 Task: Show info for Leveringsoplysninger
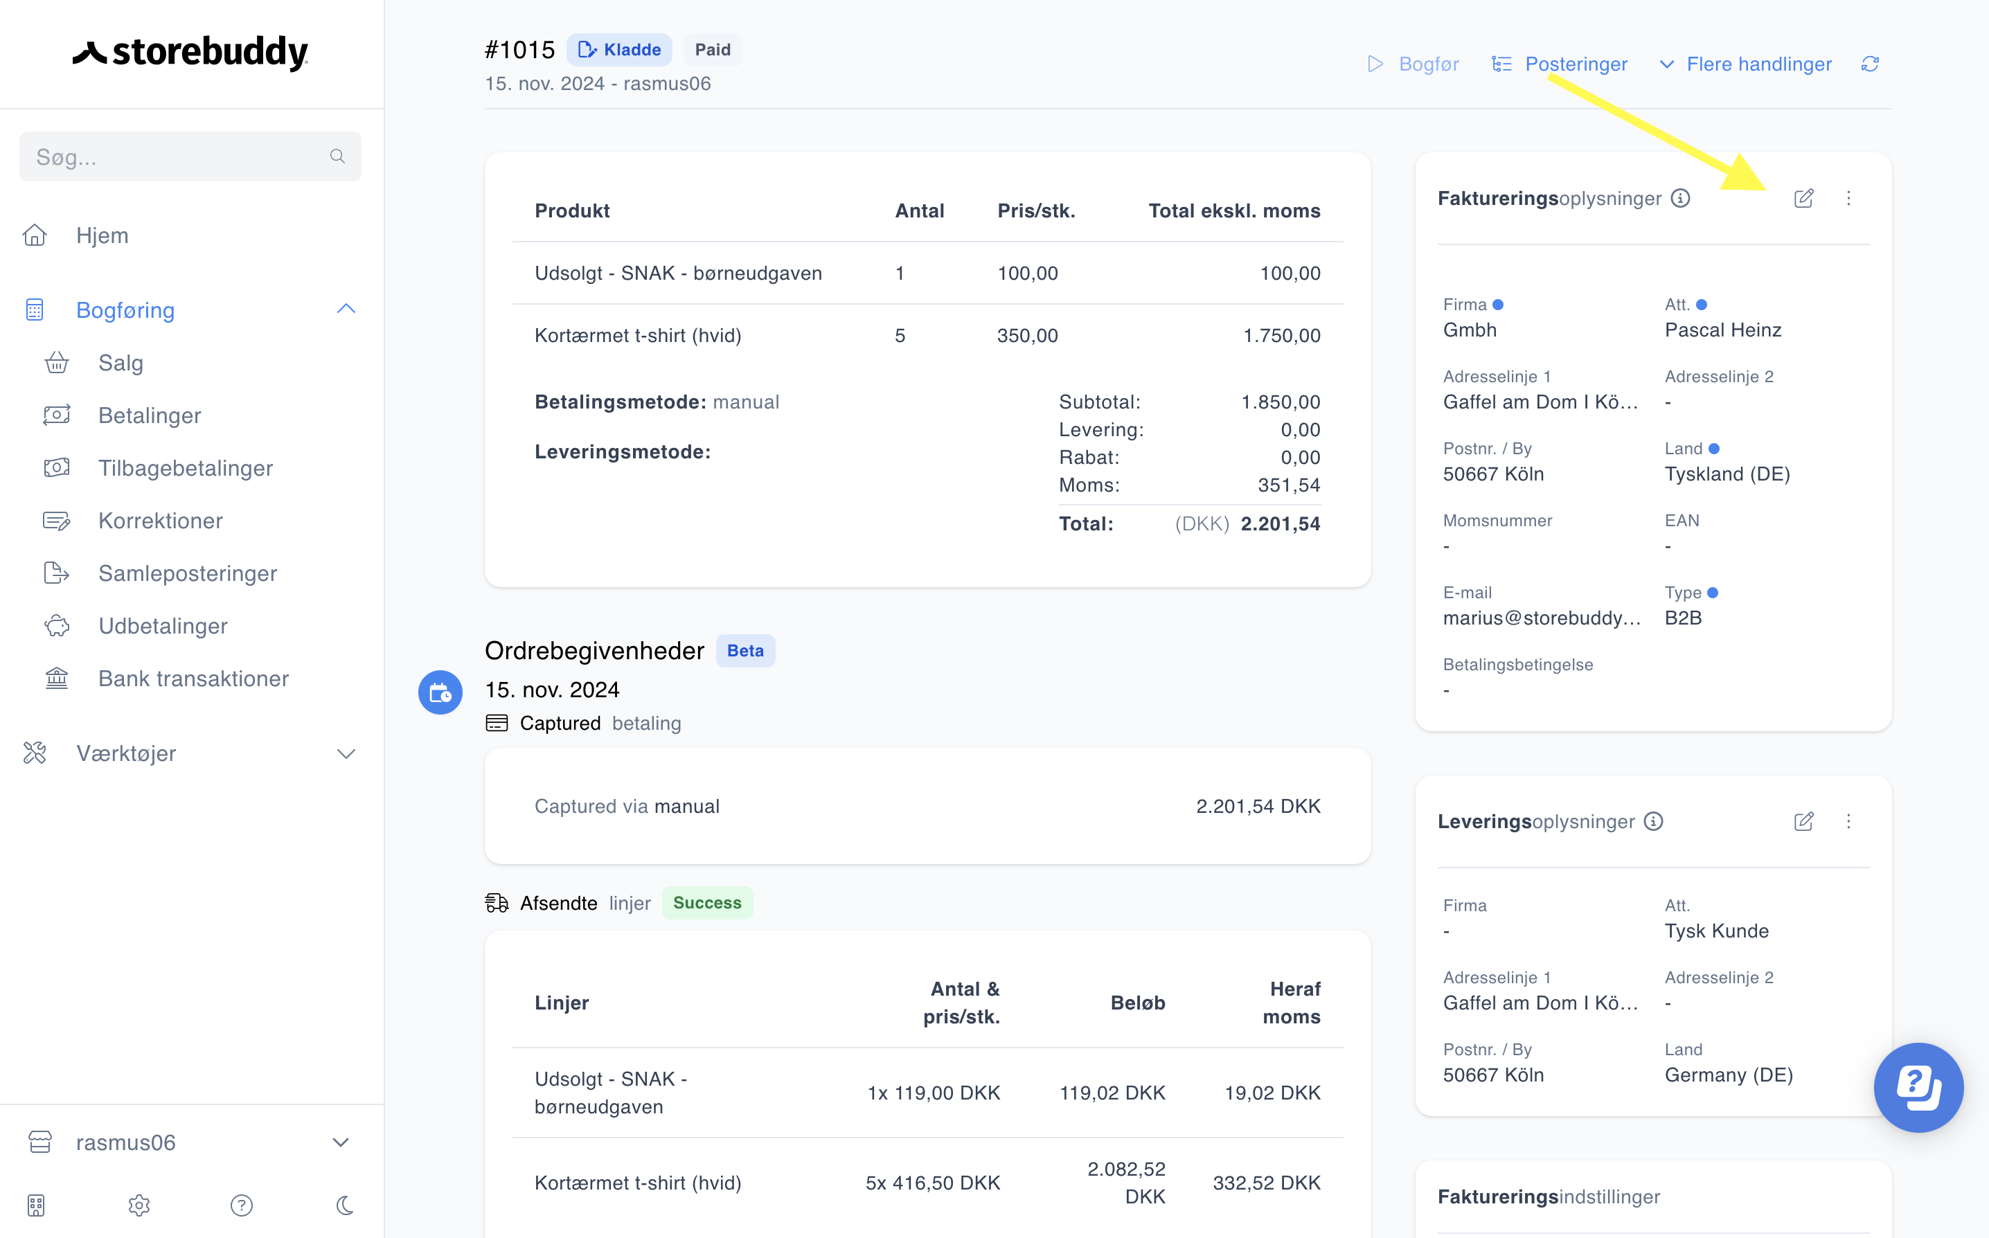[1653, 821]
